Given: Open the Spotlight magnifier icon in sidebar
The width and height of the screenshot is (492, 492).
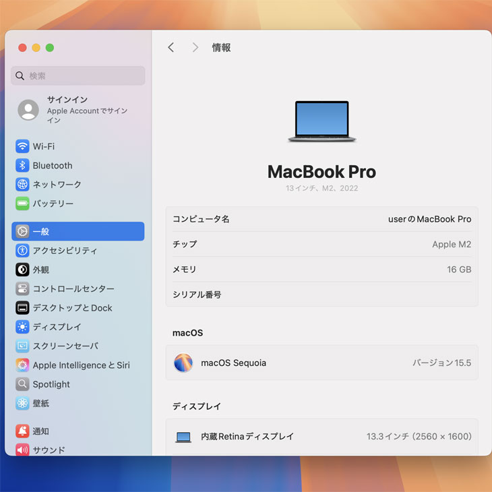Looking at the screenshot, I should [x=22, y=384].
